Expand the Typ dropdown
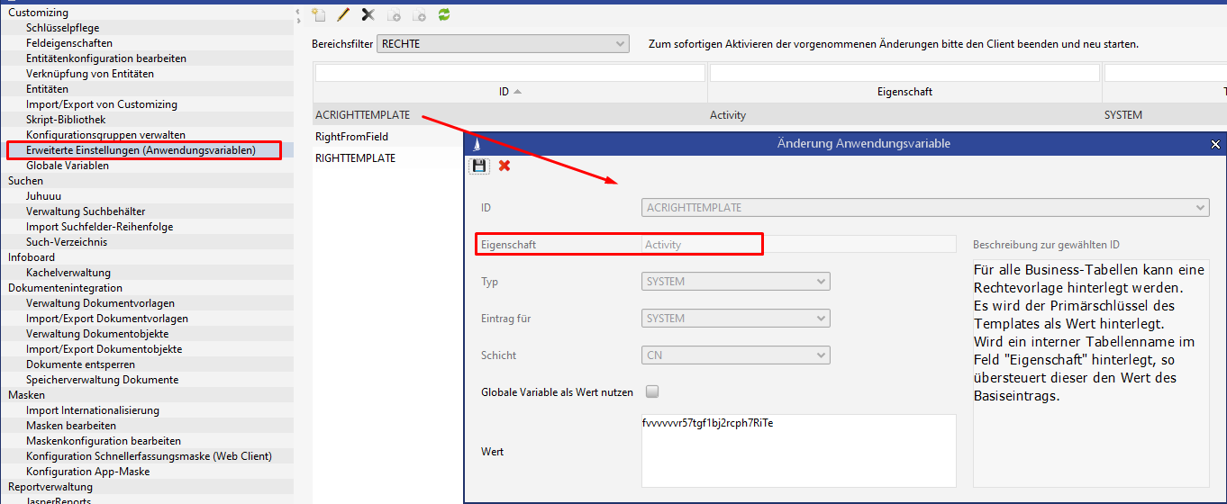This screenshot has width=1227, height=504. [735, 282]
